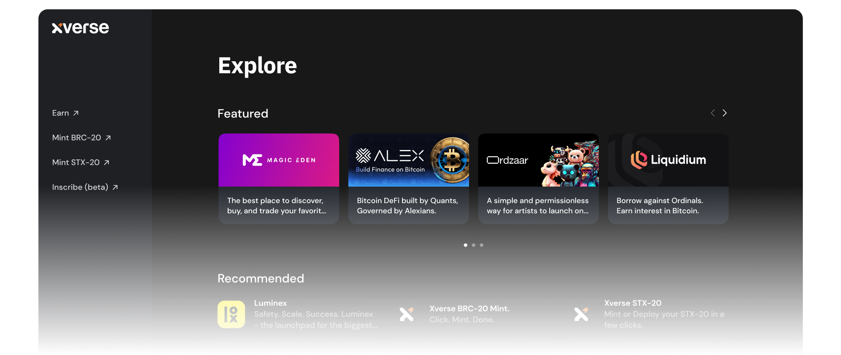Open the Liquidium featured card banner
Screen dimensions: 841x355
[x=668, y=160]
